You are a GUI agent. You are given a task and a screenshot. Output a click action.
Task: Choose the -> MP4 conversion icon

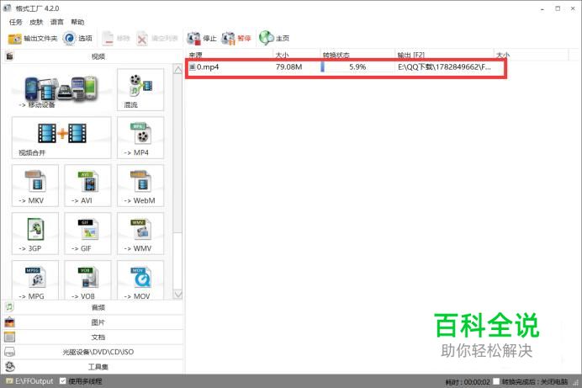(140, 138)
